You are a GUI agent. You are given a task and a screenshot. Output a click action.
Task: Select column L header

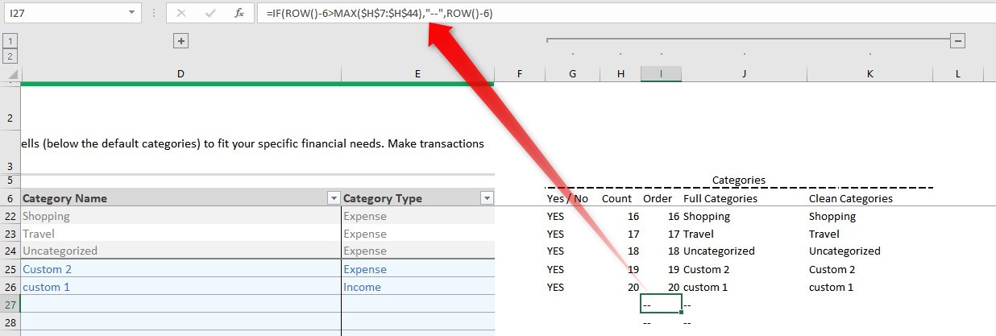(958, 73)
